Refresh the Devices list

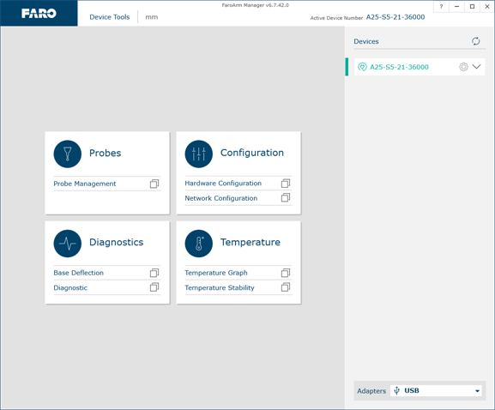click(x=476, y=41)
